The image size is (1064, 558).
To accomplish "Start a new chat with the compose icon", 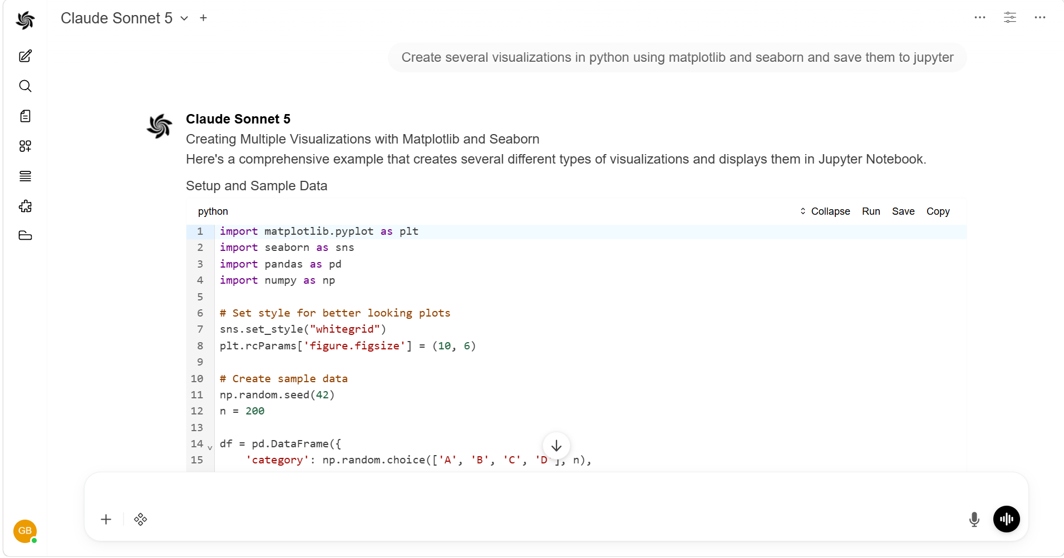I will [x=25, y=56].
